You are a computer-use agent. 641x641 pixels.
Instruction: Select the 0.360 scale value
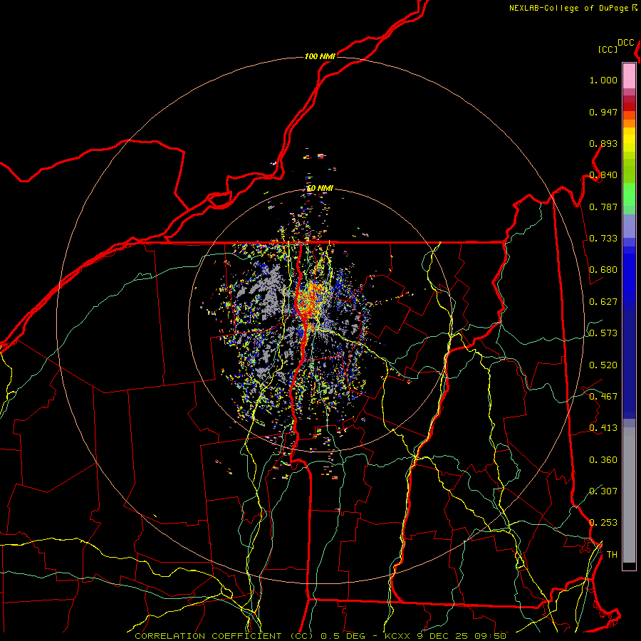pyautogui.click(x=603, y=460)
